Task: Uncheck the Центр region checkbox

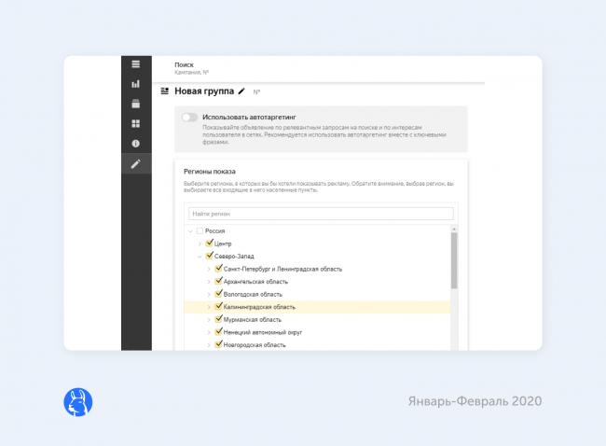Action: [209, 243]
